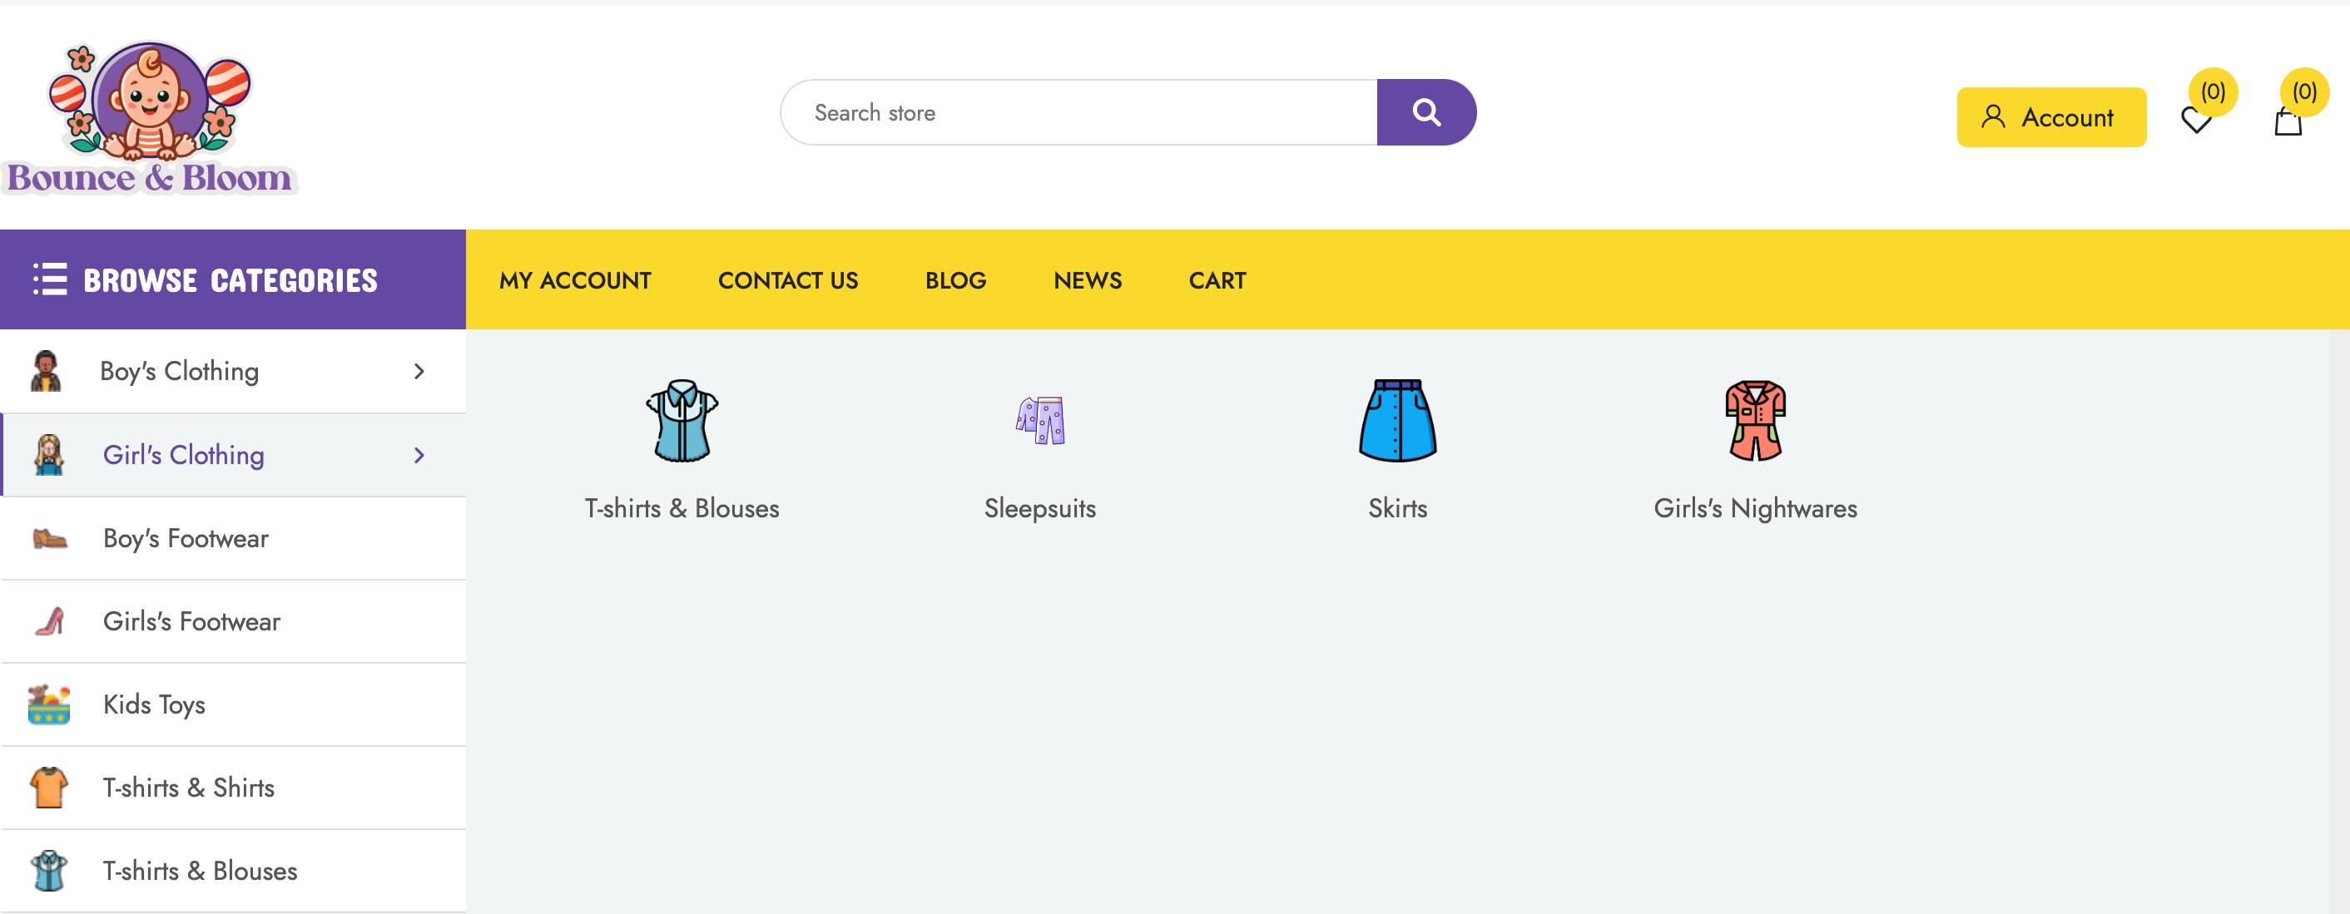This screenshot has height=914, width=2350.
Task: Toggle the Browse Categories menu
Action: tap(233, 279)
